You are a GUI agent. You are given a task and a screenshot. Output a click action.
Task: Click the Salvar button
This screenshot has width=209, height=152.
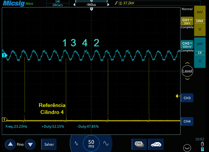(48, 144)
